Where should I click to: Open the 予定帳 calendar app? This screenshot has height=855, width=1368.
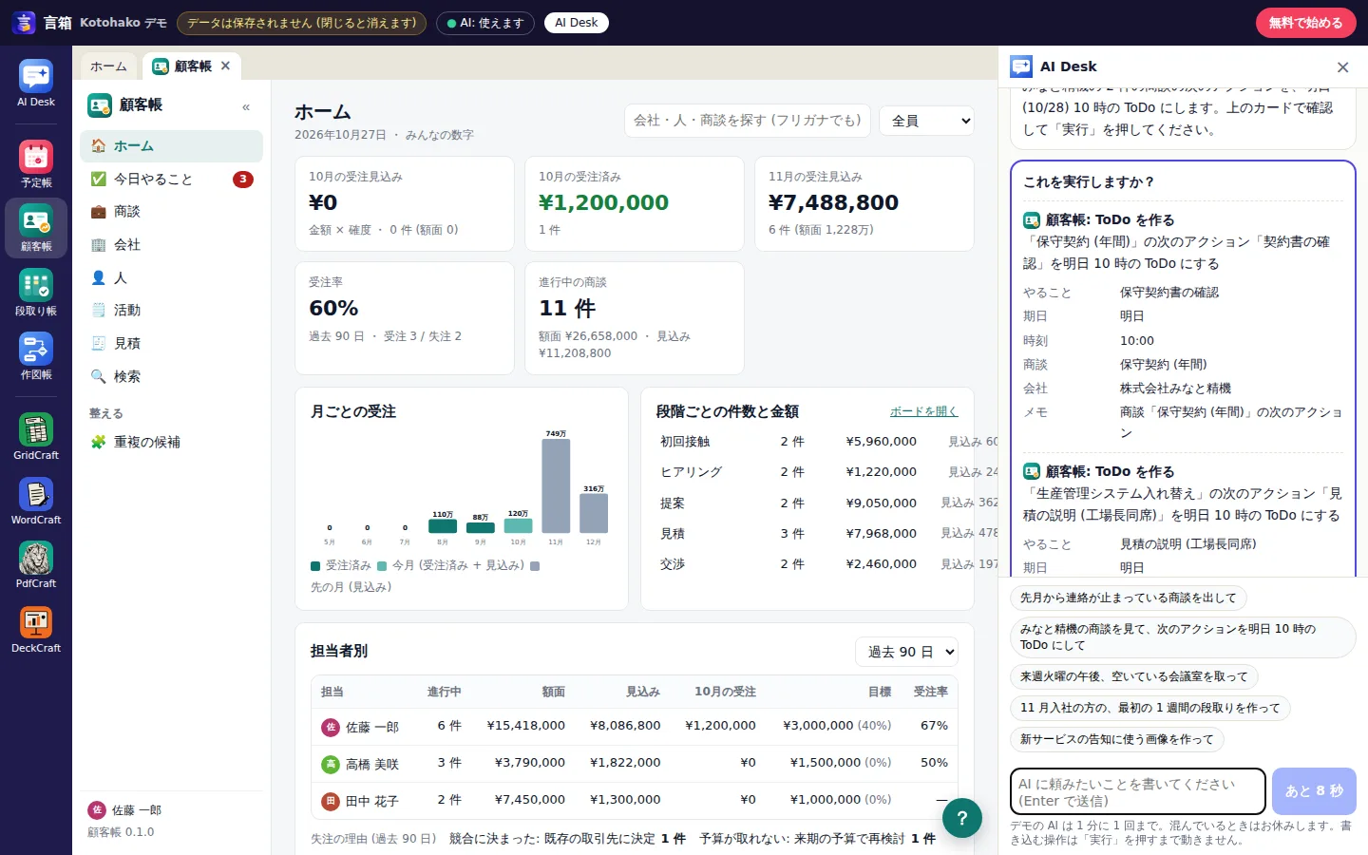[36, 163]
